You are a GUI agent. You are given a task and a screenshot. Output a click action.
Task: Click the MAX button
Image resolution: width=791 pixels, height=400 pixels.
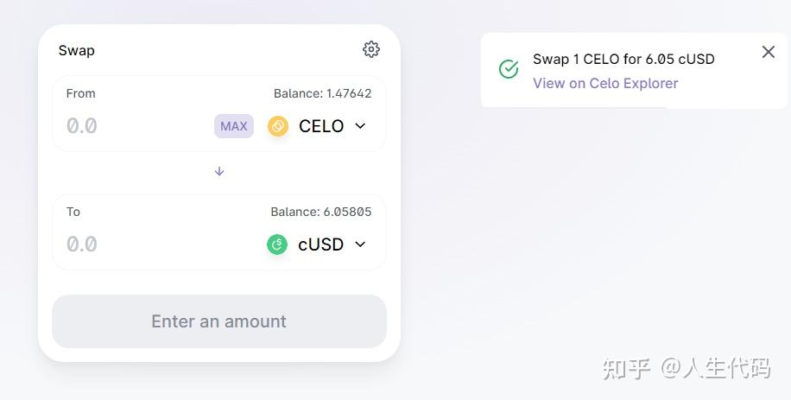[x=234, y=126]
